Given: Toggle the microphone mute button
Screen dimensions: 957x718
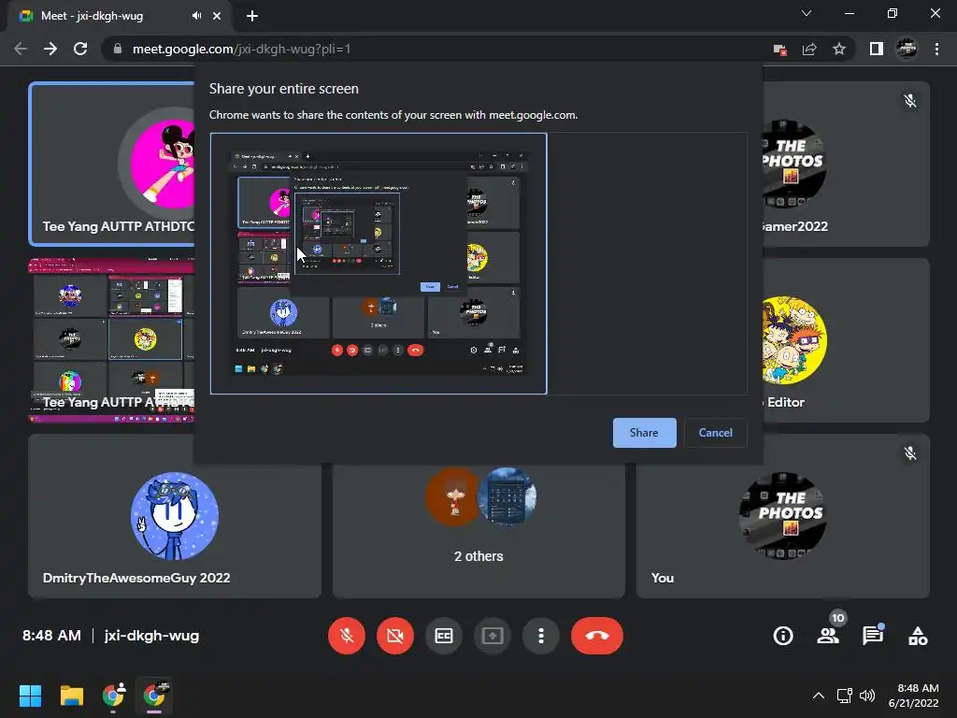Looking at the screenshot, I should coord(347,636).
